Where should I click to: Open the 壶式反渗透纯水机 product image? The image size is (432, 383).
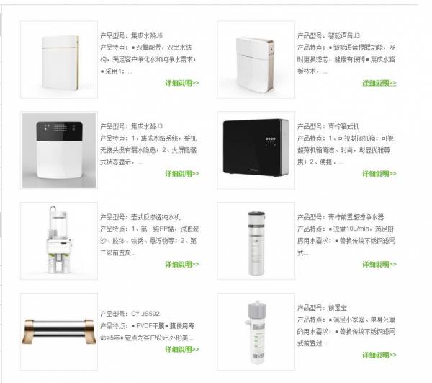click(59, 241)
